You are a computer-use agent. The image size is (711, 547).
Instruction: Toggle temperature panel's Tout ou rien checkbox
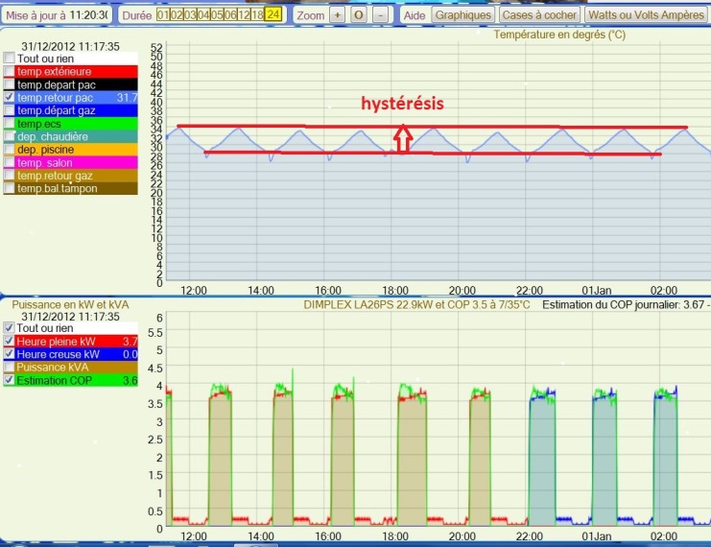coord(10,59)
